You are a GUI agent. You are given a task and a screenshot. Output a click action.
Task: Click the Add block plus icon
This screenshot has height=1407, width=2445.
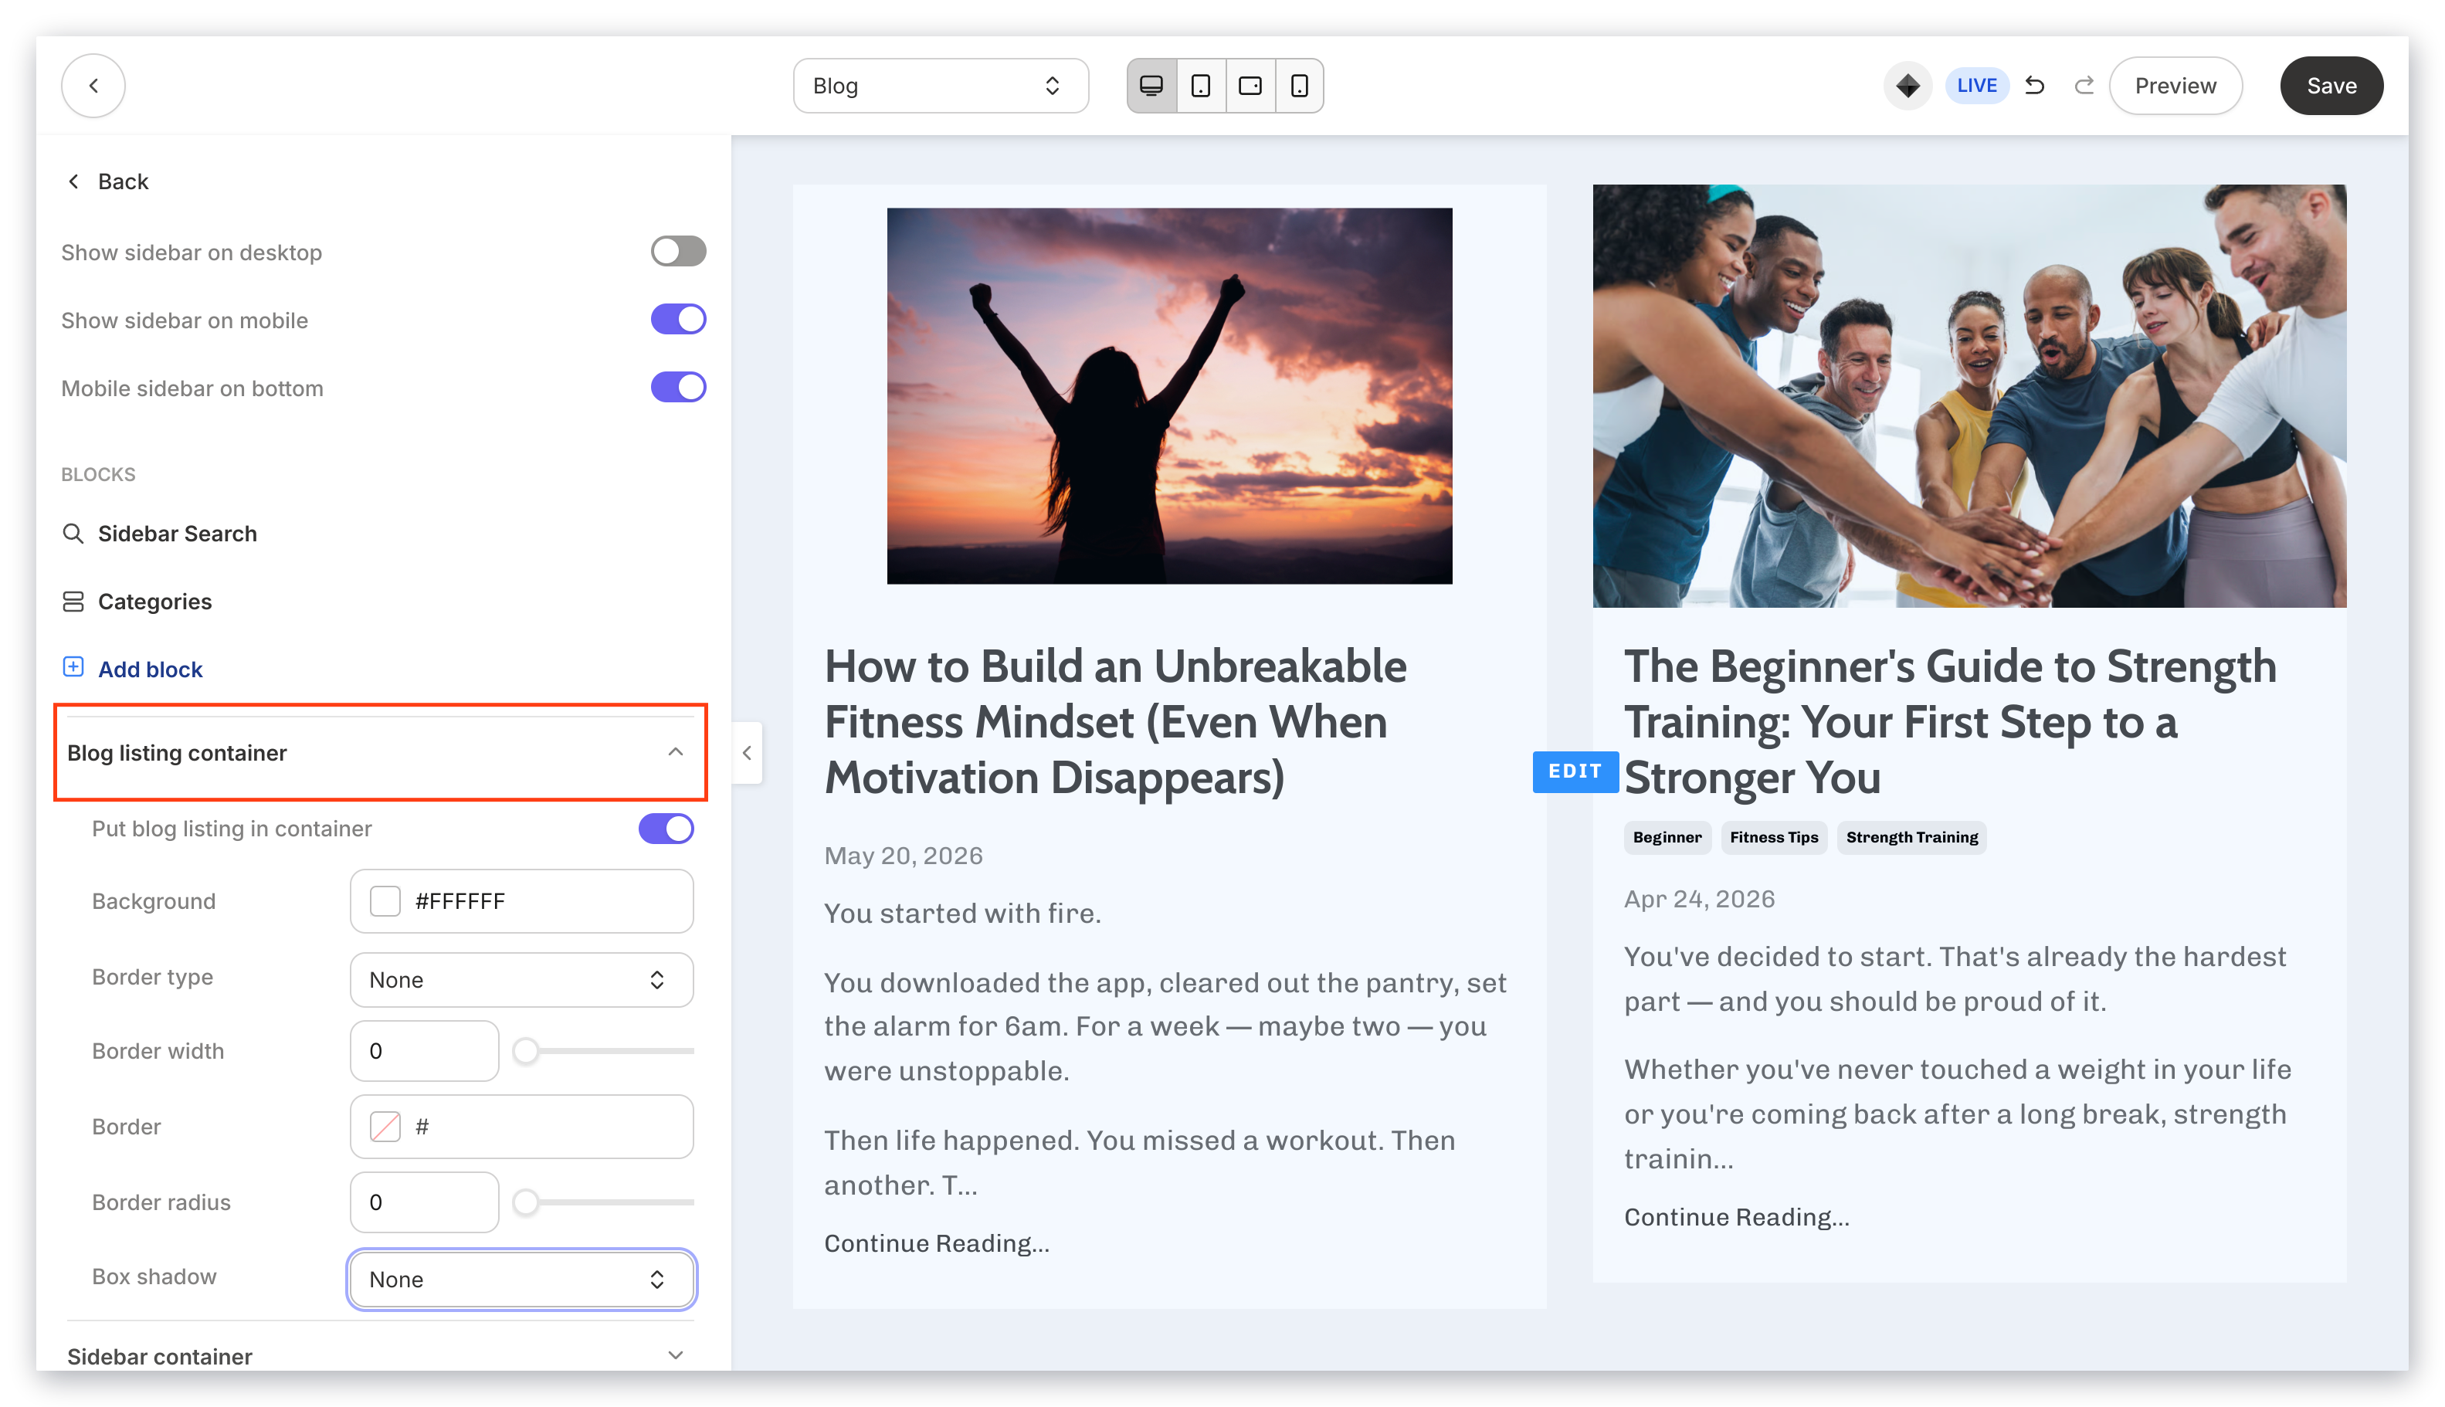click(73, 666)
